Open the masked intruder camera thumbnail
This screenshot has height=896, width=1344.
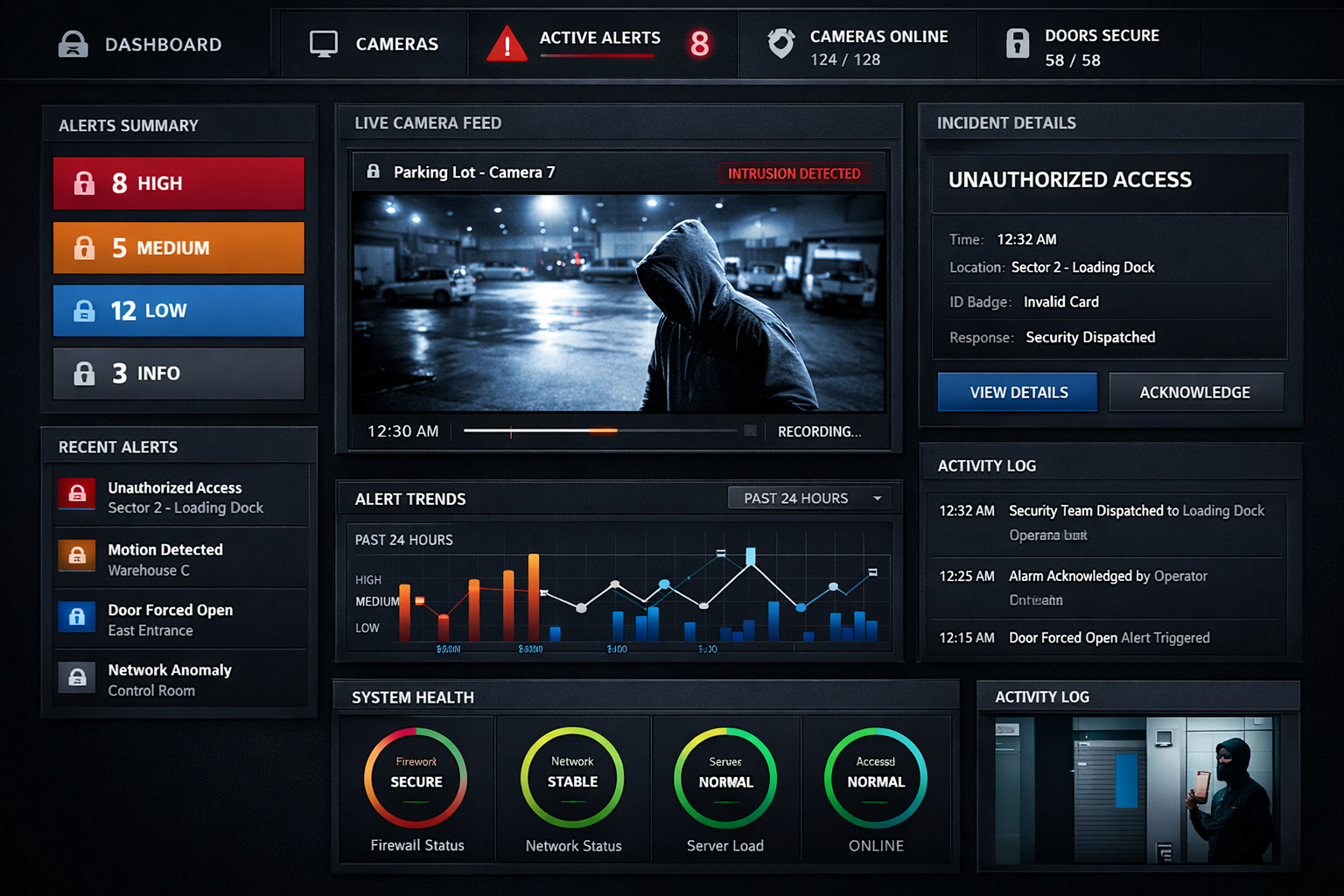tap(1137, 790)
